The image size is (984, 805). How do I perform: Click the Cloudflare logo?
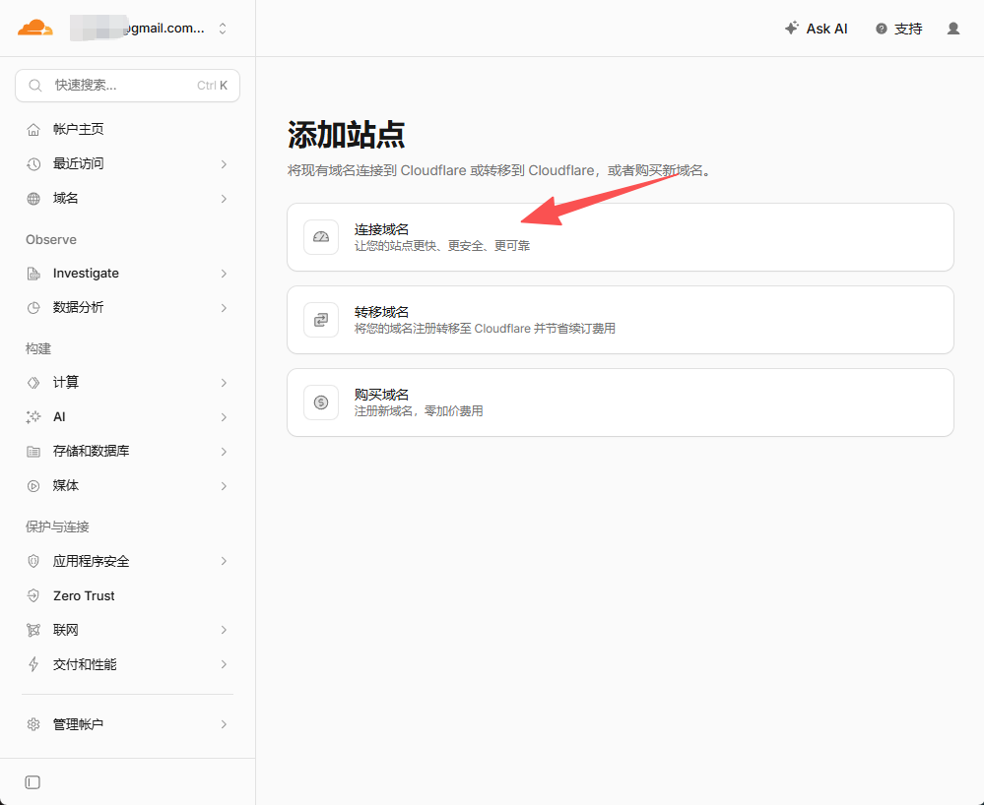(x=35, y=29)
